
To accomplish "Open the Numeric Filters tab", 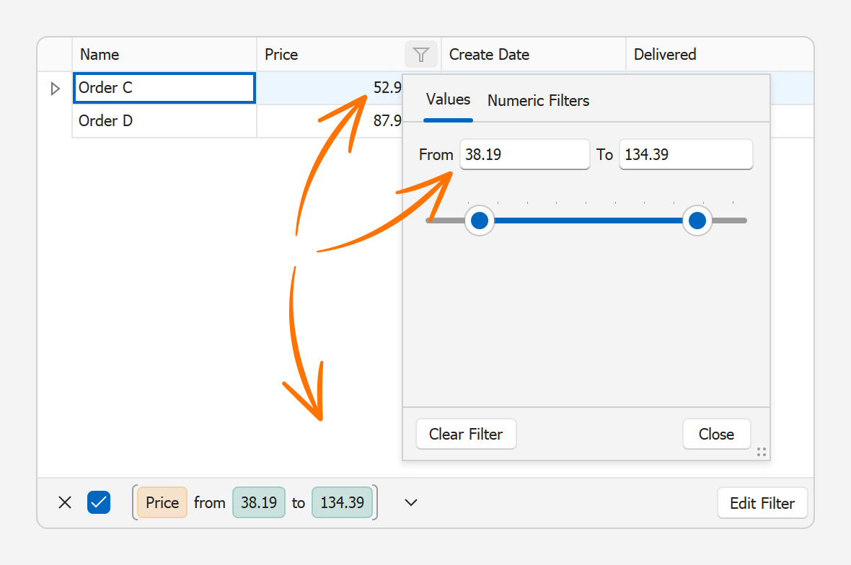I will pos(538,101).
